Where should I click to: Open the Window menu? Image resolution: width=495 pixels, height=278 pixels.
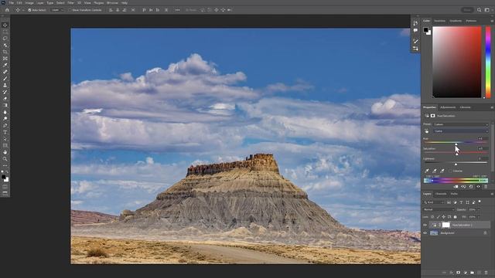112,3
